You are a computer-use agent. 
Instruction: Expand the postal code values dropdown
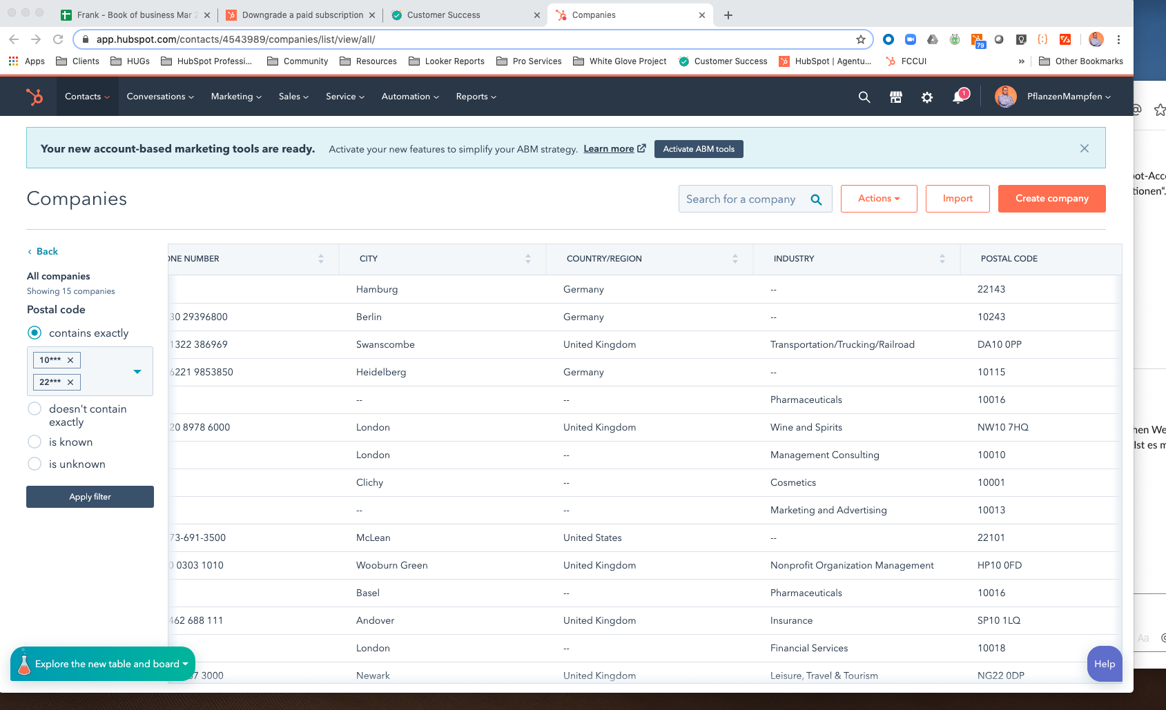[x=137, y=371]
